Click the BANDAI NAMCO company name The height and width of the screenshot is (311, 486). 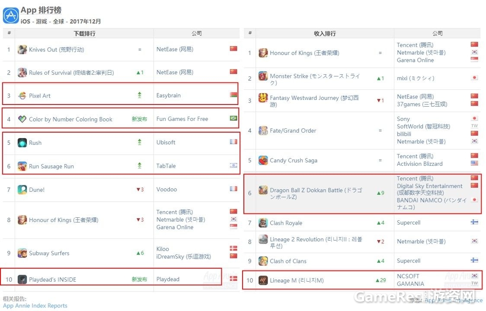tap(432, 203)
